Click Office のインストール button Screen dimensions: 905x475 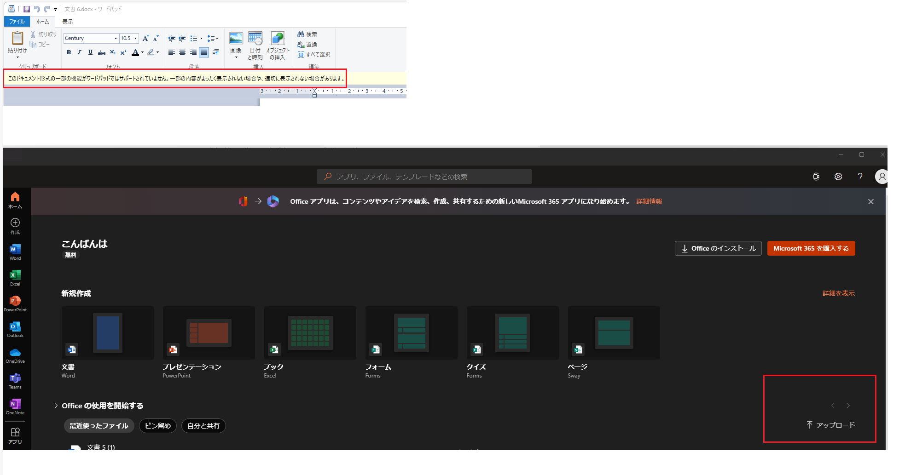(718, 248)
